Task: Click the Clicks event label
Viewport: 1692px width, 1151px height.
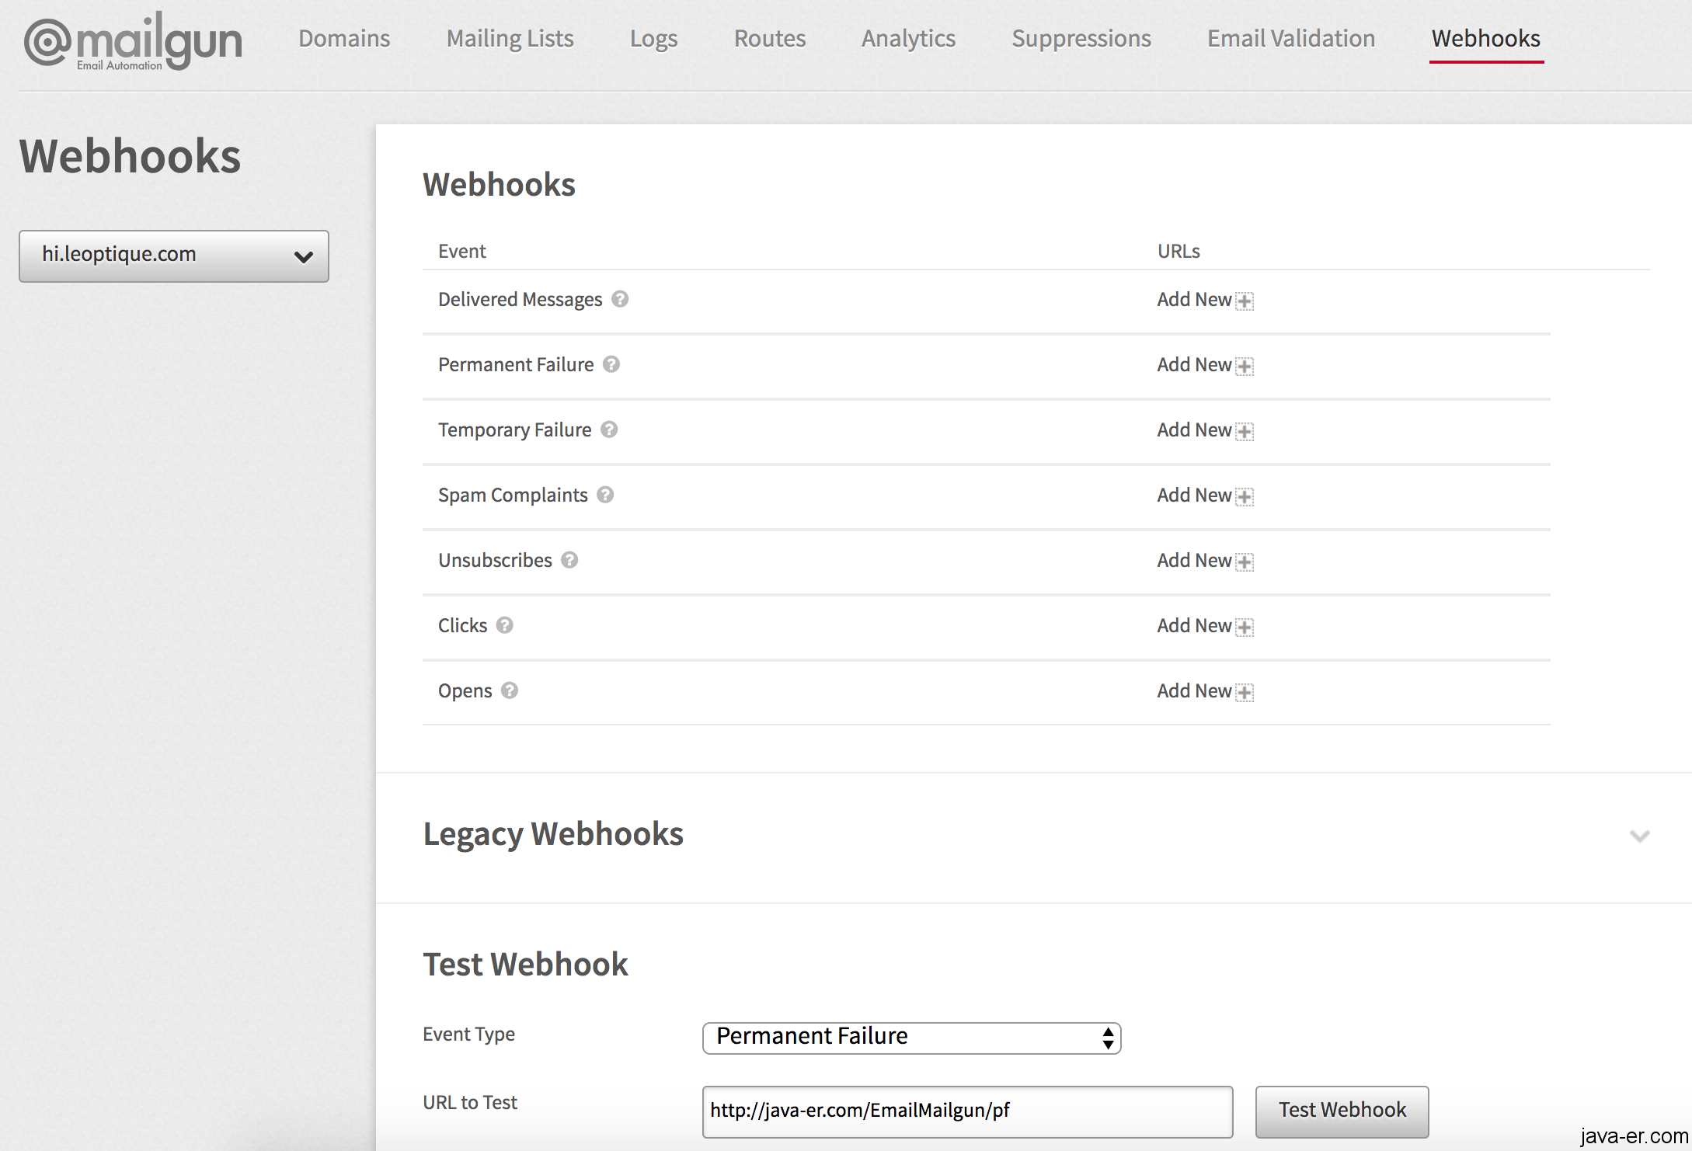Action: coord(462,625)
